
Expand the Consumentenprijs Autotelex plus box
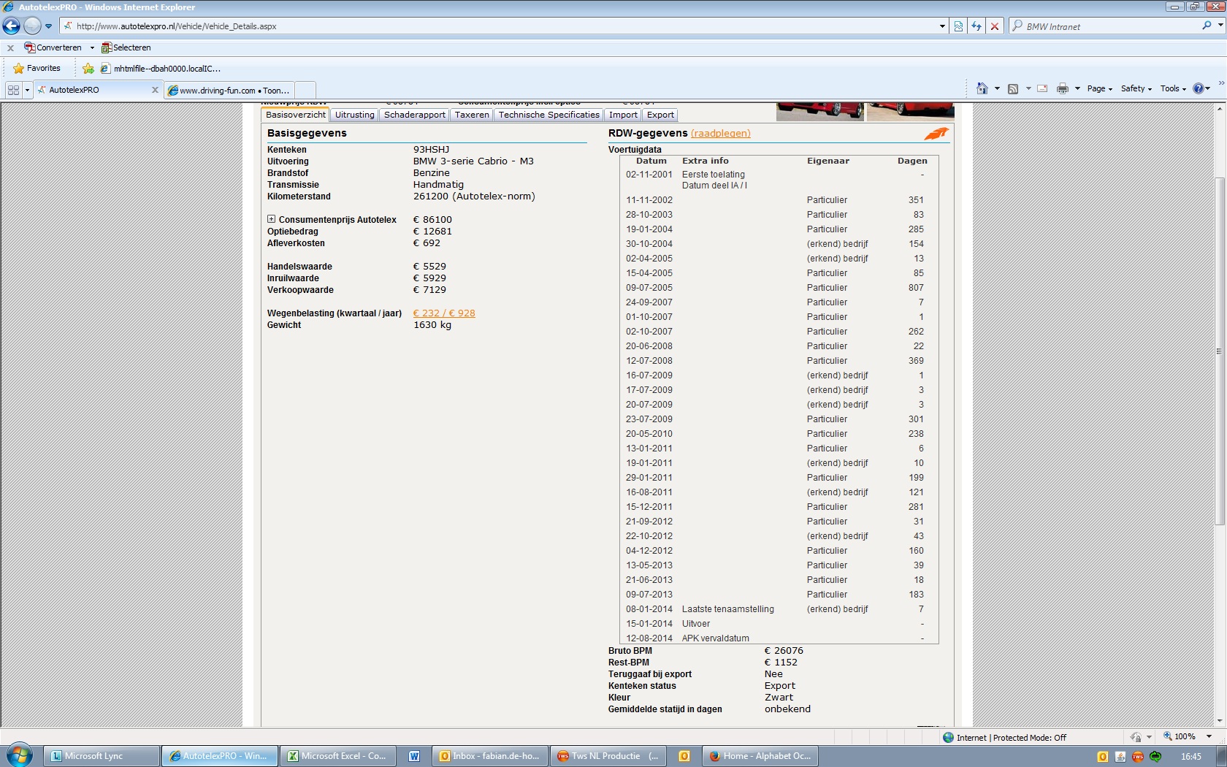tap(271, 219)
